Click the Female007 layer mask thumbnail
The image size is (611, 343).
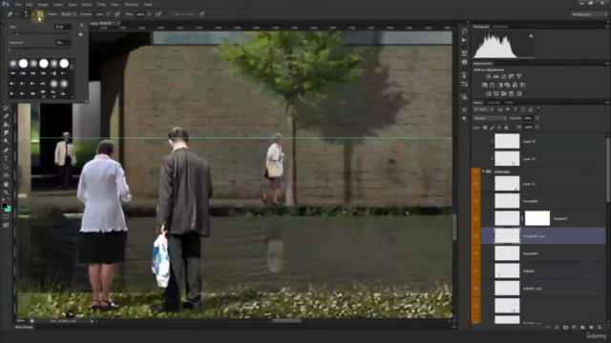tap(537, 218)
